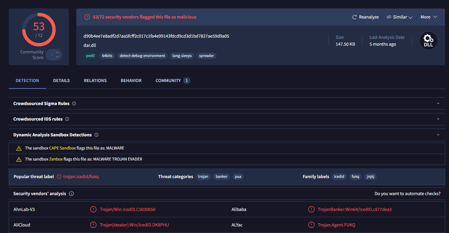Viewport: 449px width, 233px height.
Task: Click 'Do you want to automate checks?' link
Action: (407, 194)
